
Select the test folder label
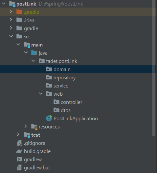click(35, 135)
